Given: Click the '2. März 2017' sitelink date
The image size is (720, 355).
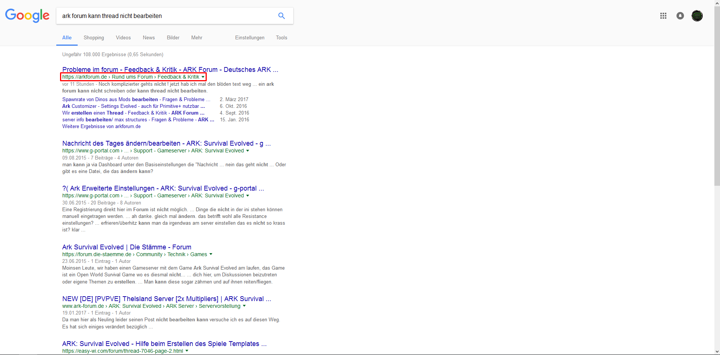Looking at the screenshot, I should tap(234, 99).
